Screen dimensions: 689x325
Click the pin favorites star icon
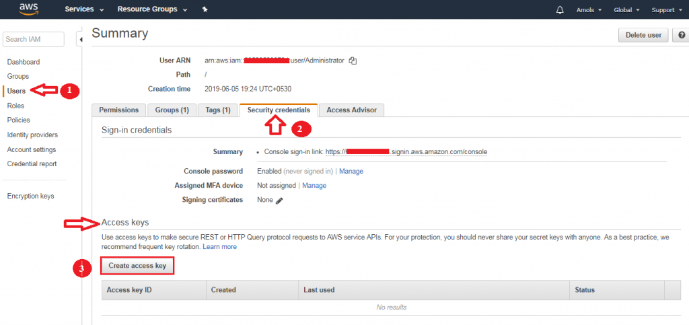click(205, 9)
